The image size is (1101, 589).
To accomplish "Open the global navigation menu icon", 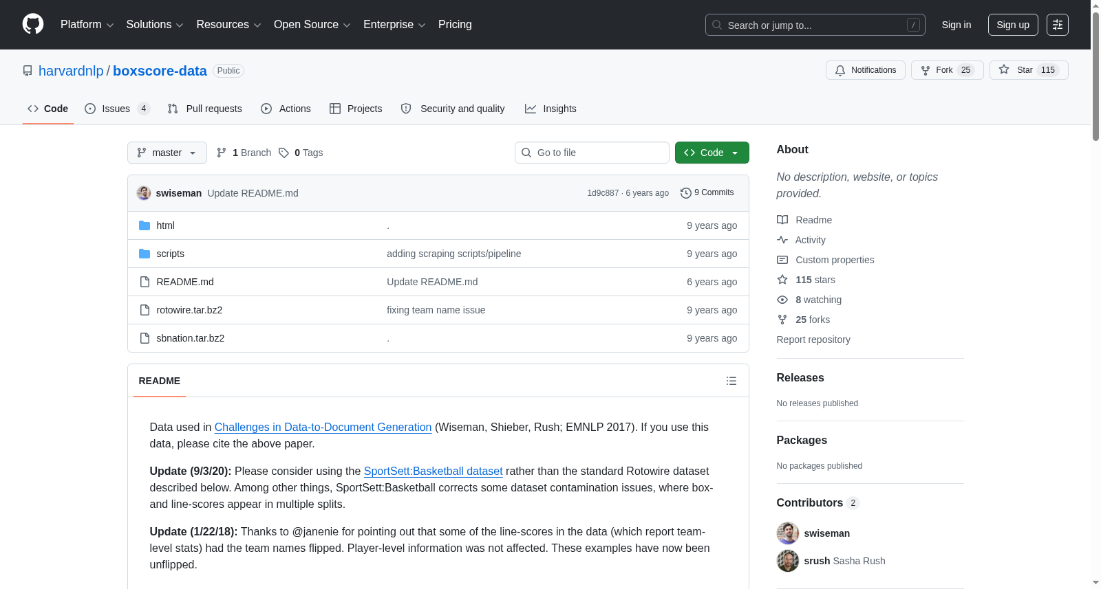I will [1058, 25].
